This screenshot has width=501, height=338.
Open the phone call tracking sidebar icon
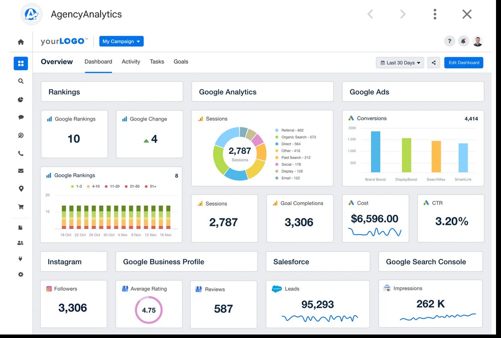tap(21, 154)
